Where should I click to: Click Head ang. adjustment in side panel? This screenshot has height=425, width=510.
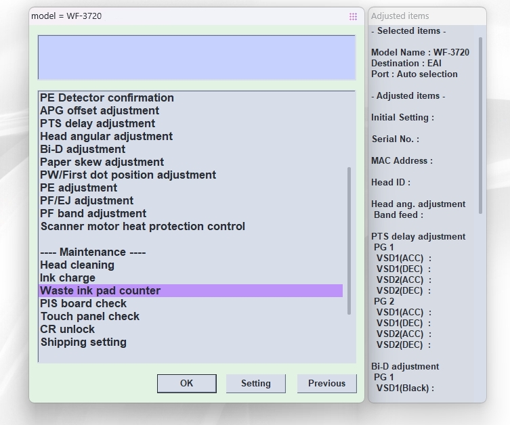[419, 204]
